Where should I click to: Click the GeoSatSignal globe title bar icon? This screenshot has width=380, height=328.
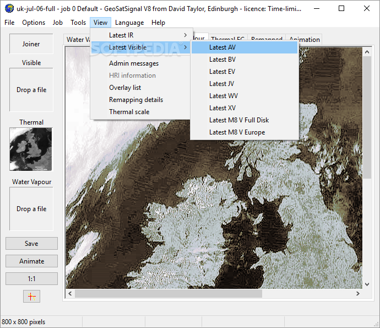point(9,9)
